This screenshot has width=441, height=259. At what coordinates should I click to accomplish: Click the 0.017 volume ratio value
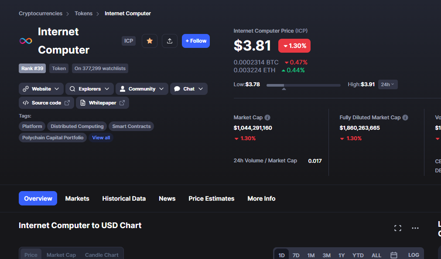click(x=315, y=161)
